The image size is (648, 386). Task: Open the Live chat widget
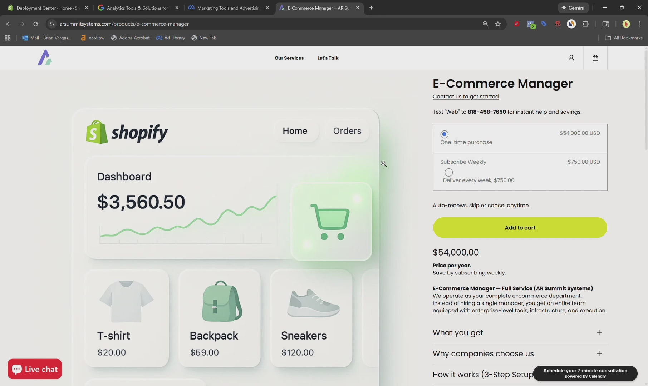(x=35, y=369)
